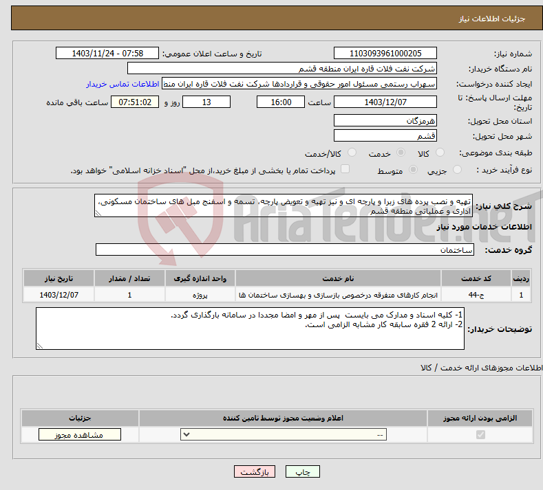The width and height of the screenshot is (543, 490).
Task: Click the response deadline date 1403/12/07 field
Action: click(x=385, y=102)
